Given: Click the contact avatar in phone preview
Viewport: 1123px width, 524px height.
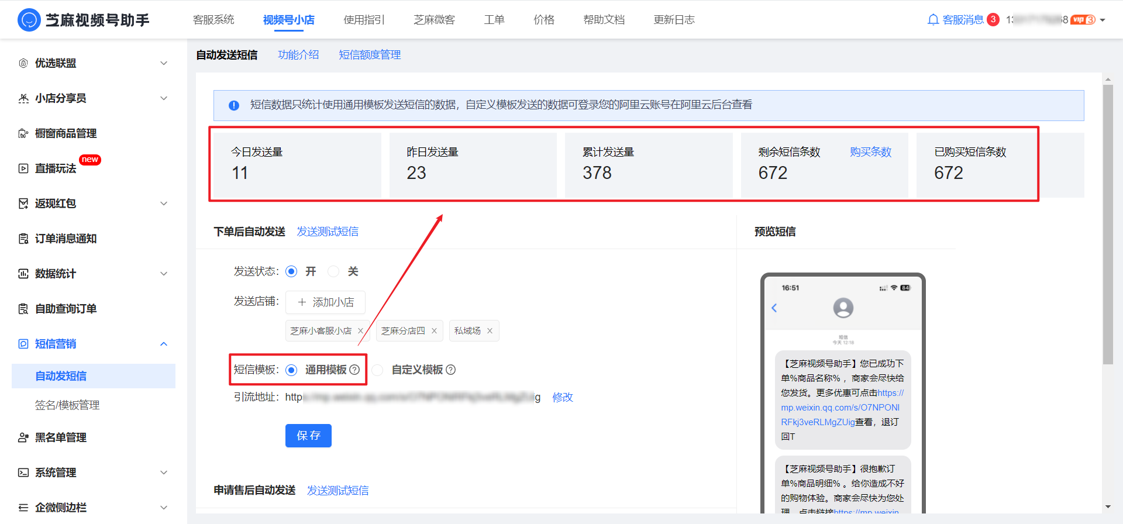Looking at the screenshot, I should 843,308.
